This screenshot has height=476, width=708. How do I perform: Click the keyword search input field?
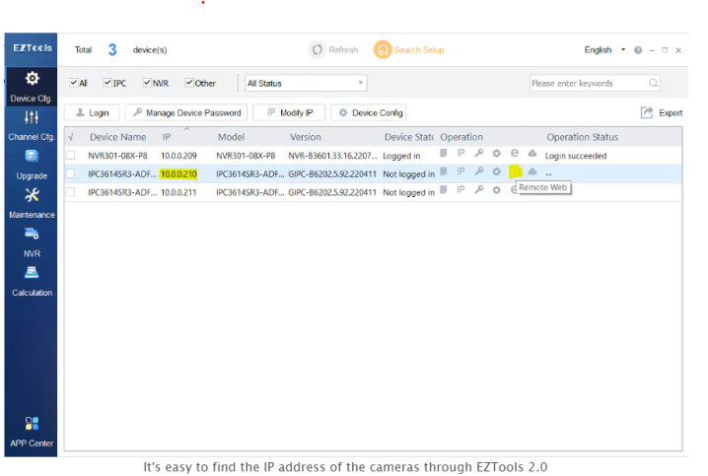588,84
